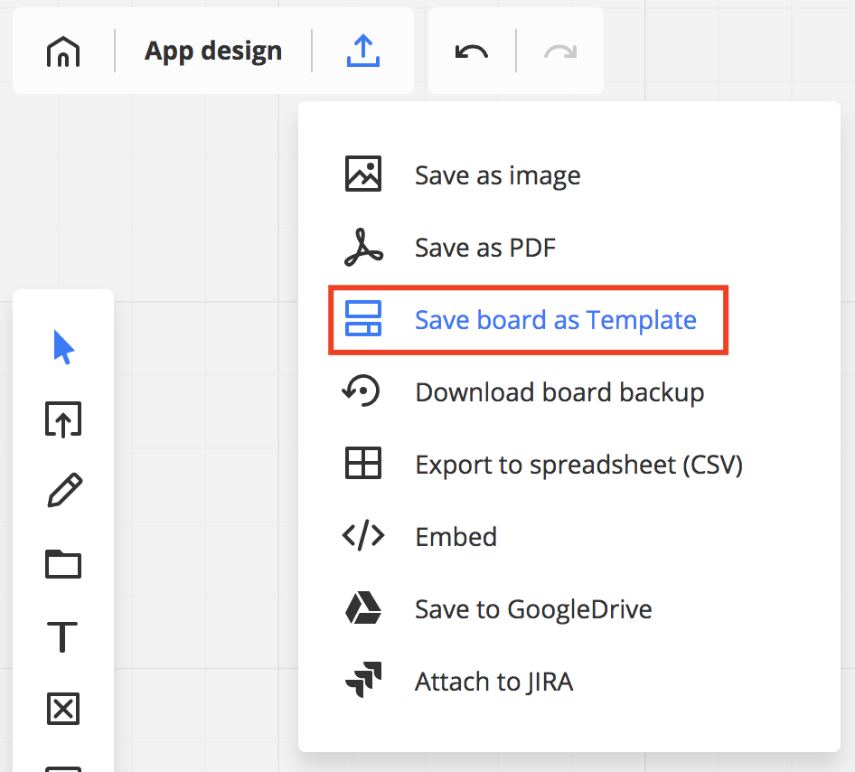
Task: Choose Save as image option
Action: tap(497, 175)
